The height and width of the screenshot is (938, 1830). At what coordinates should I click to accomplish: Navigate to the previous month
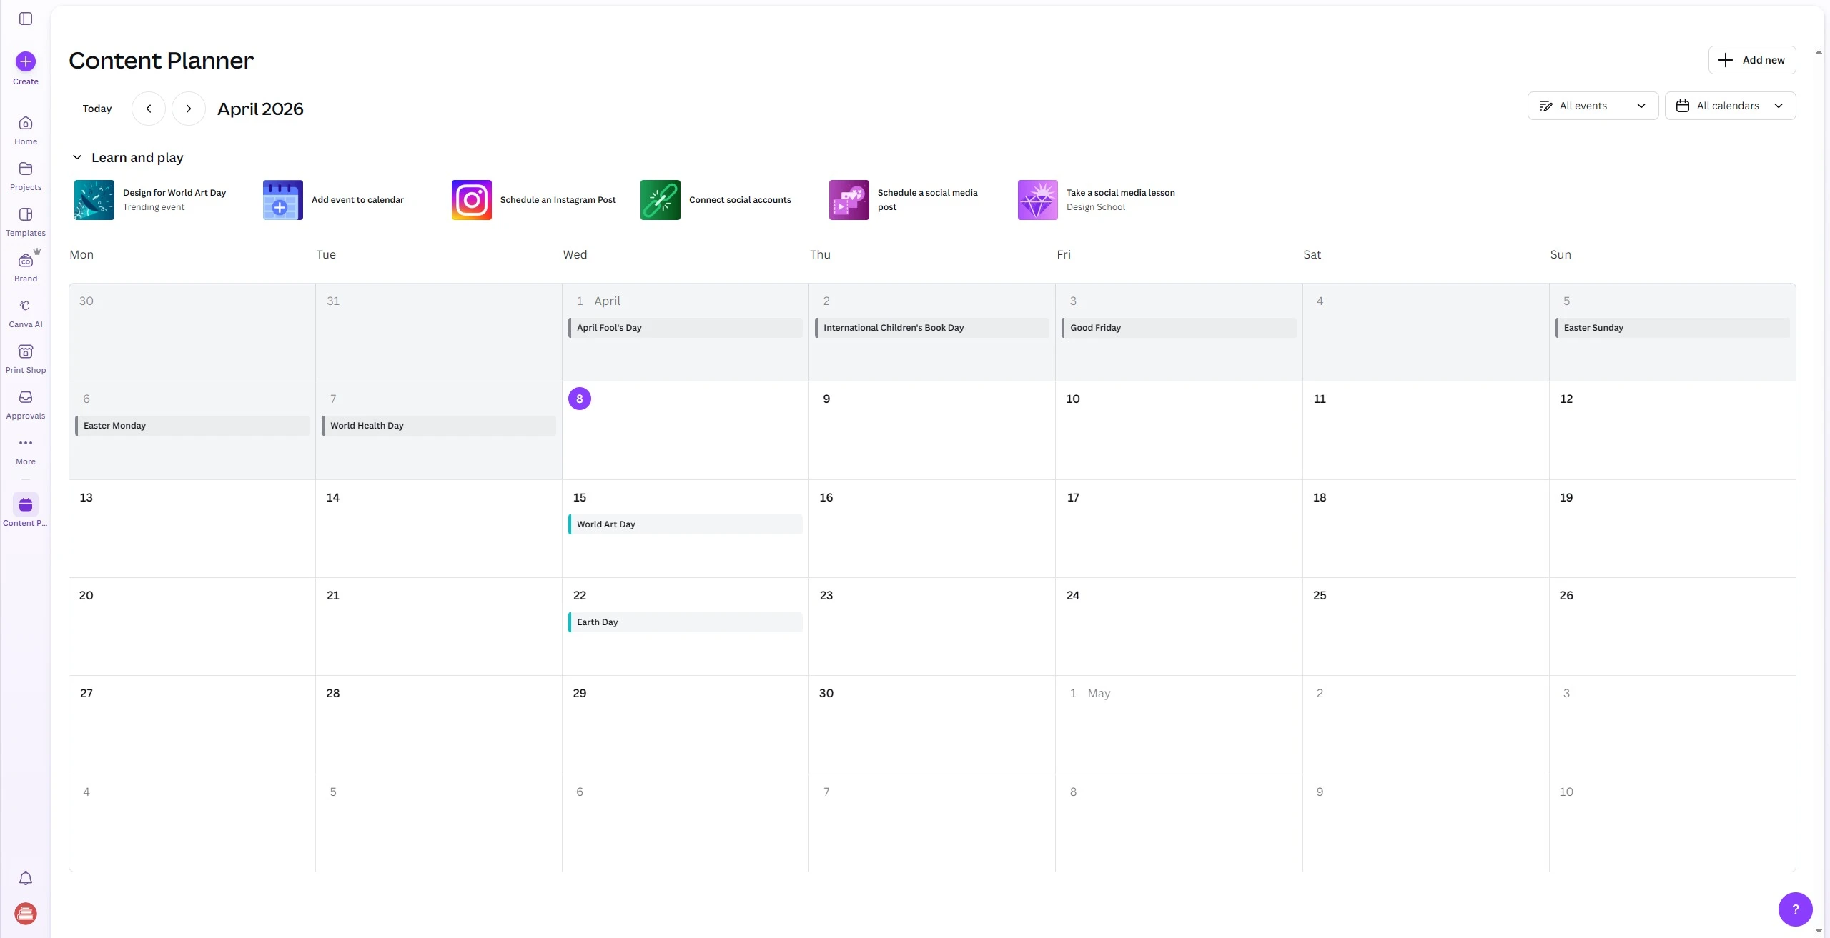click(x=148, y=109)
